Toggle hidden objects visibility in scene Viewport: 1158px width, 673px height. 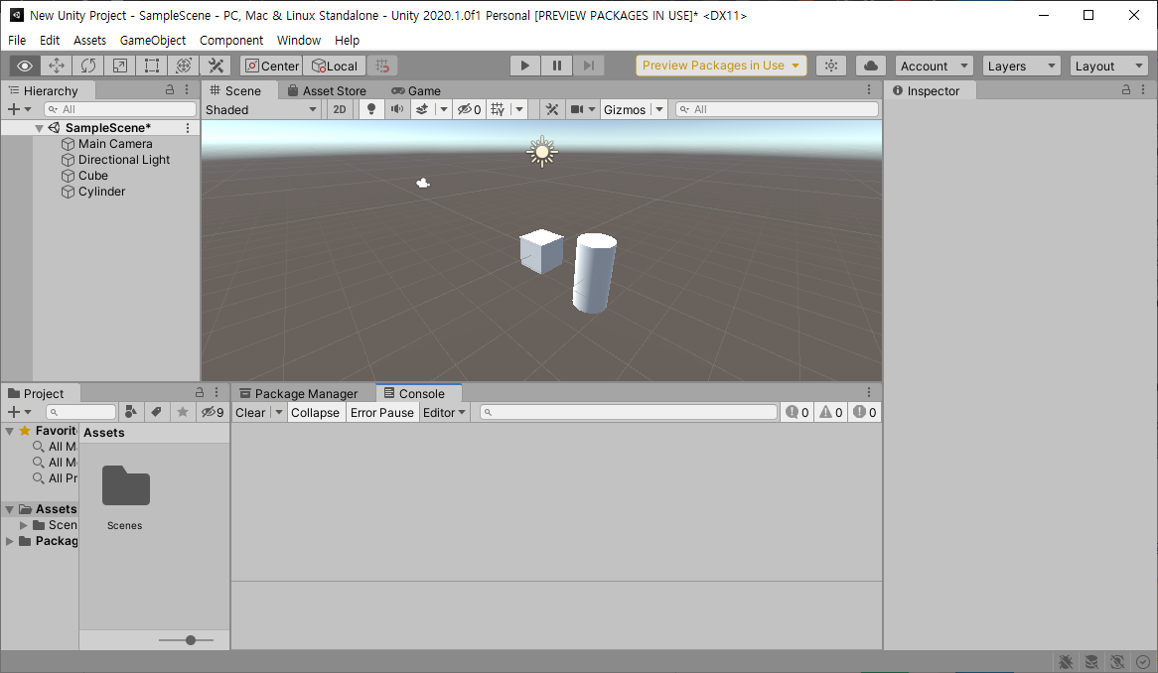point(469,109)
